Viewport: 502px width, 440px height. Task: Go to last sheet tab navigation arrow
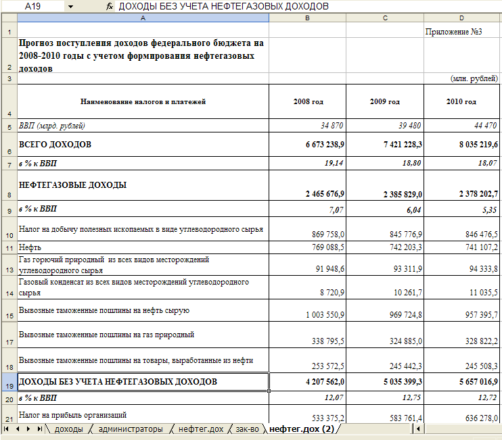coord(39,429)
